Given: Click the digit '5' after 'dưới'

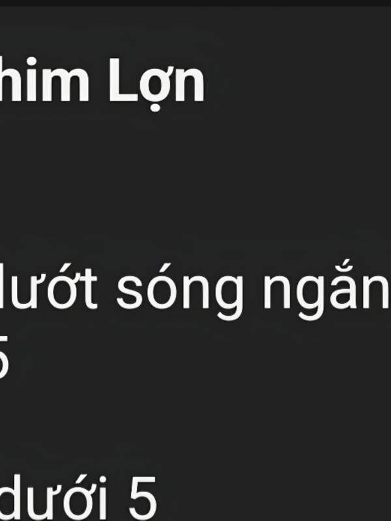Looking at the screenshot, I should 143,500.
